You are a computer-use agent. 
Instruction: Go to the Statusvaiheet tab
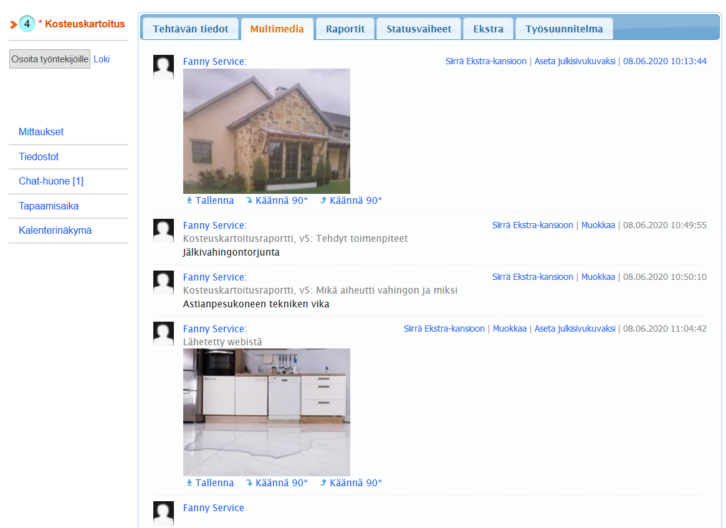click(419, 29)
